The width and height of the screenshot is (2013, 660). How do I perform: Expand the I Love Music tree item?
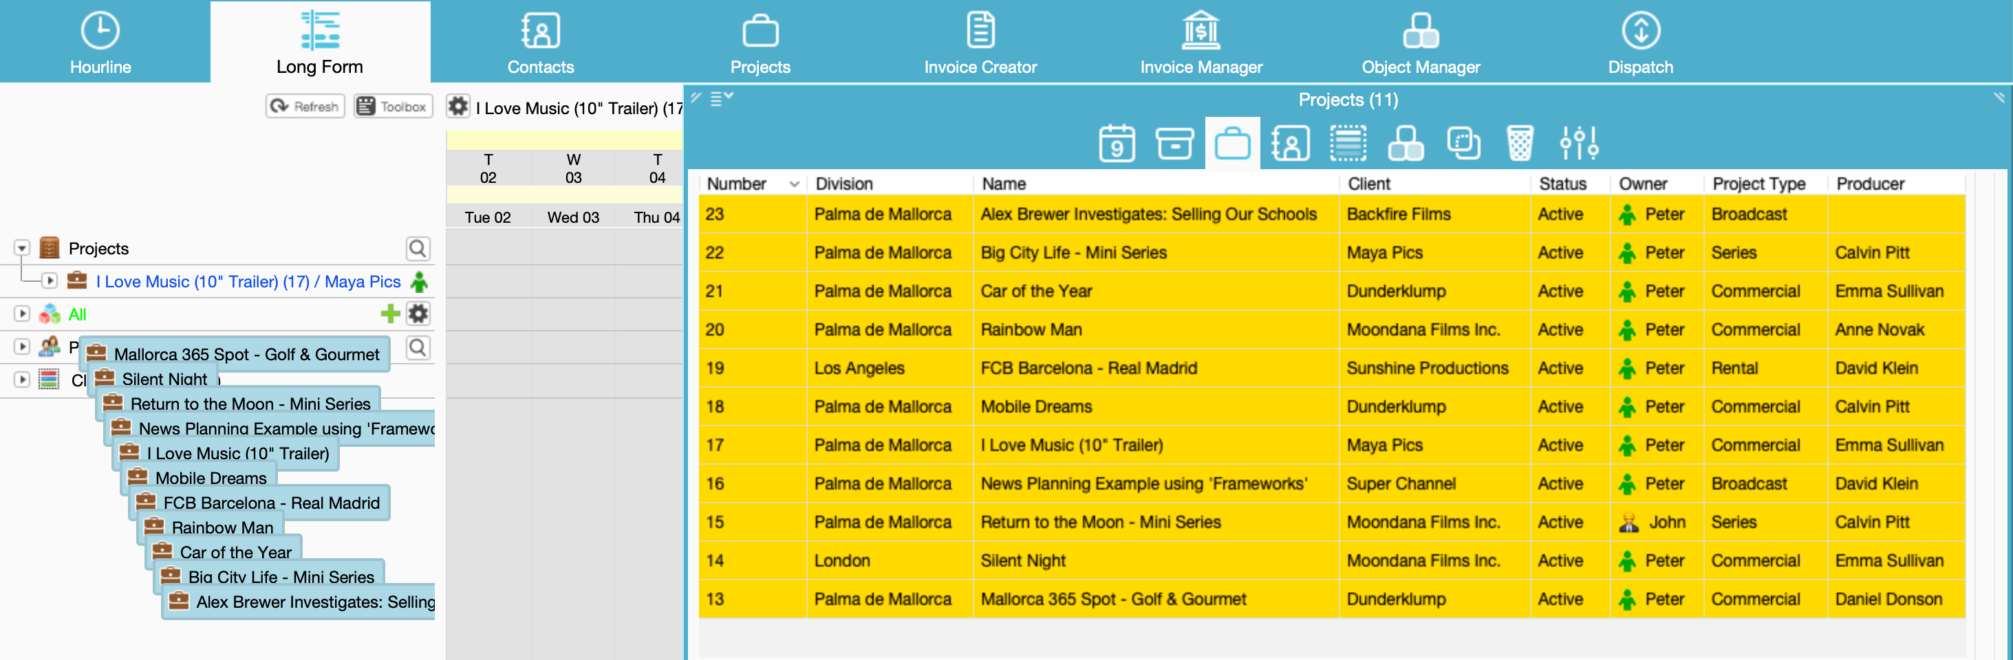[x=50, y=280]
